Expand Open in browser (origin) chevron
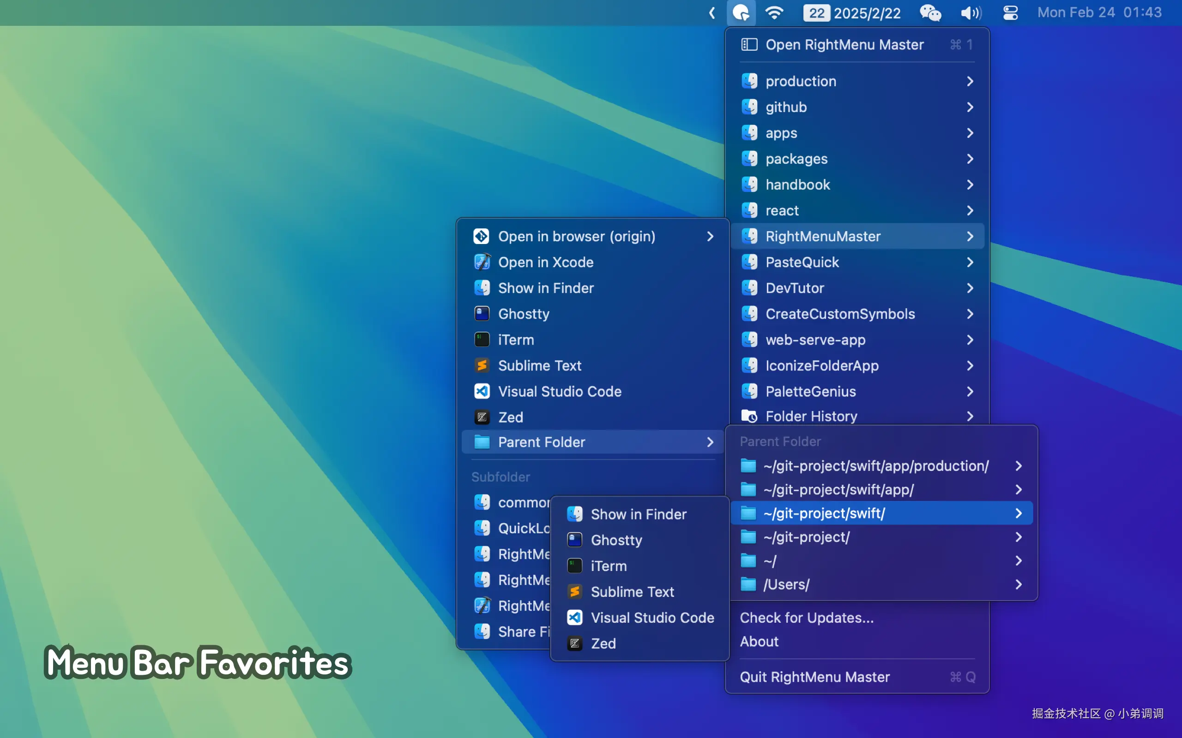This screenshot has height=738, width=1182. tap(710, 236)
